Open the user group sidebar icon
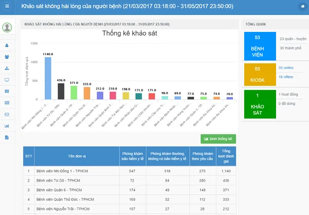The width and height of the screenshot is (309, 215). coord(7,57)
